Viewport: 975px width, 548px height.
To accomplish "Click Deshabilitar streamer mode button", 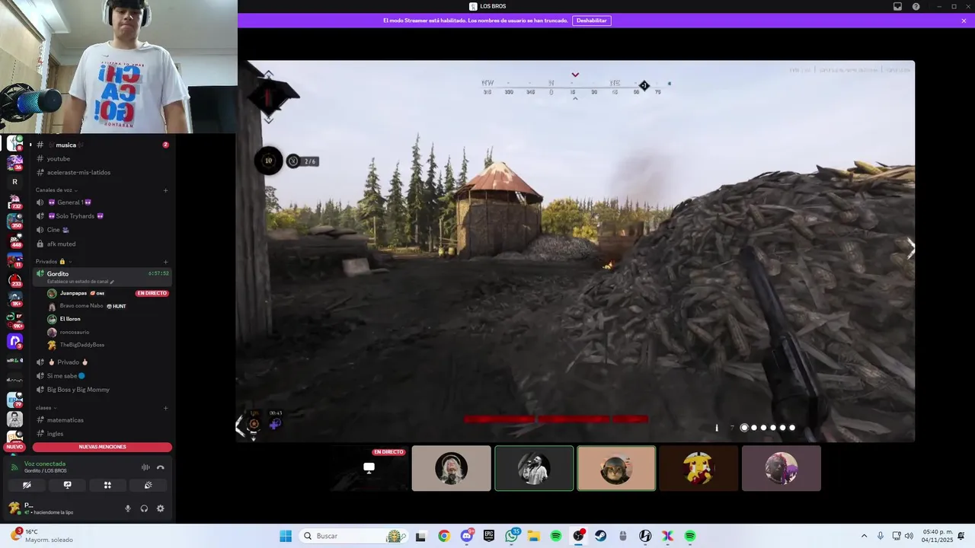I will tap(592, 21).
